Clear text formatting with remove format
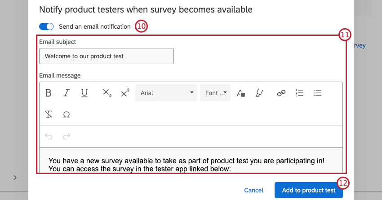382x200 pixels. click(x=49, y=114)
